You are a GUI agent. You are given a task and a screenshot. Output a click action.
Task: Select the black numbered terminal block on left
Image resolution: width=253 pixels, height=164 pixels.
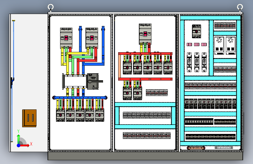coord(199,122)
